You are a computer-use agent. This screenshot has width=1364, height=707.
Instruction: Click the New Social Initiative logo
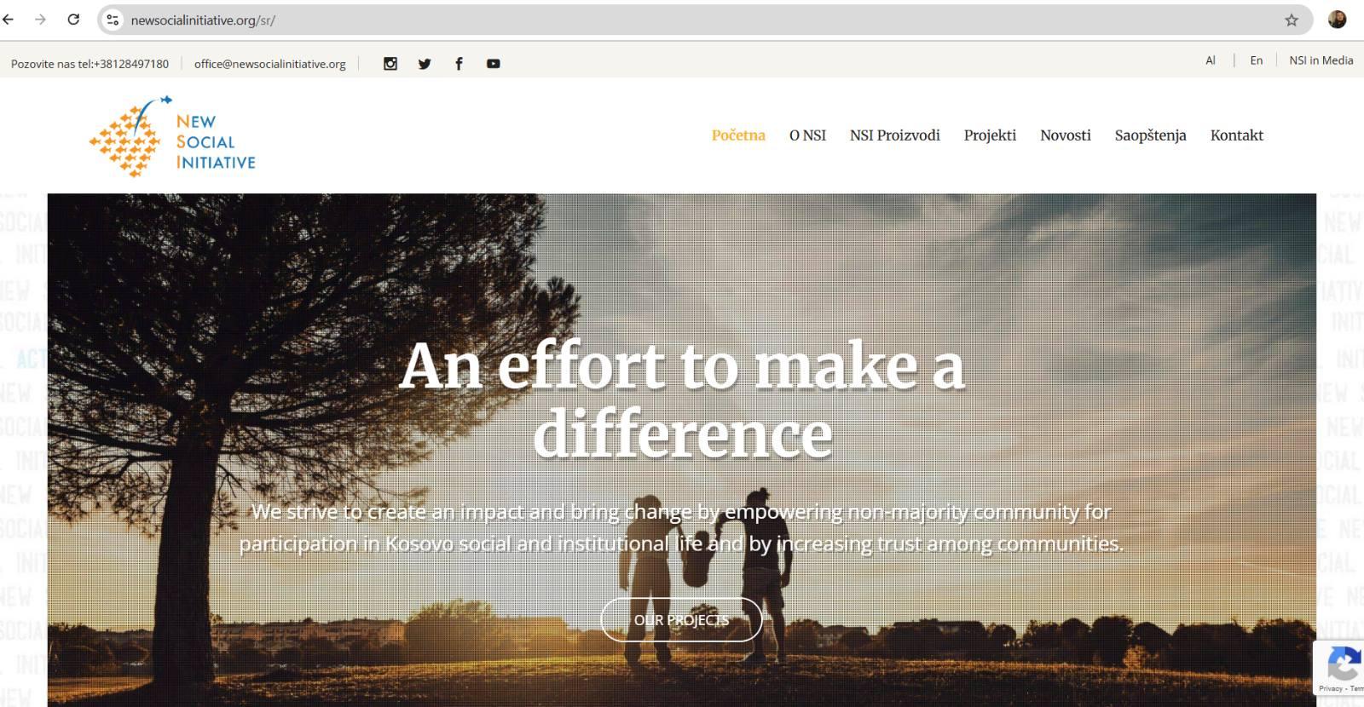(172, 136)
